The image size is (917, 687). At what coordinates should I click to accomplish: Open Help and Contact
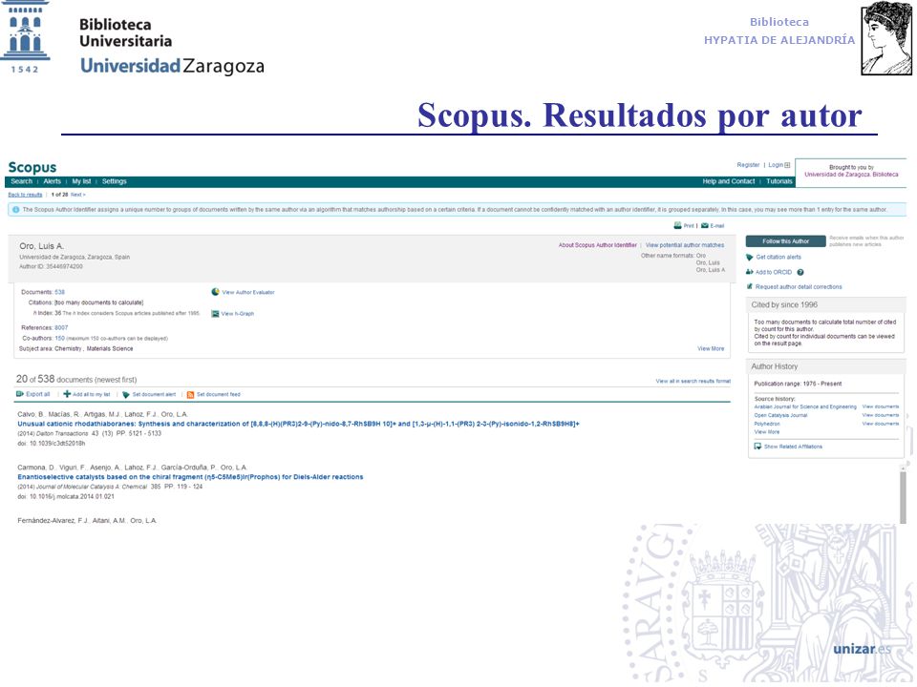729,181
